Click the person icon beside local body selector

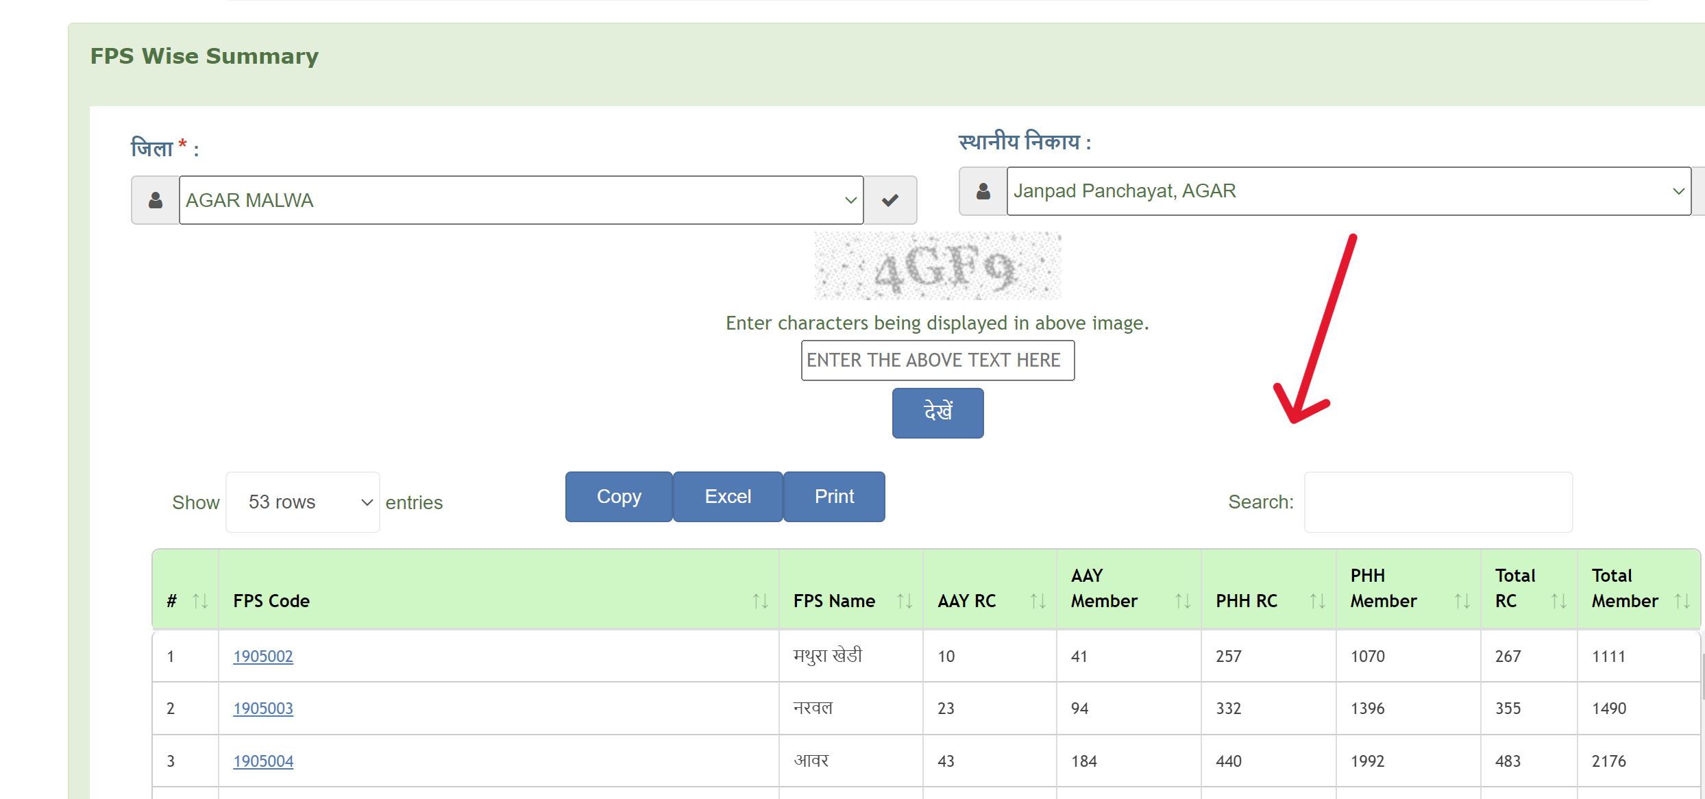coord(983,191)
